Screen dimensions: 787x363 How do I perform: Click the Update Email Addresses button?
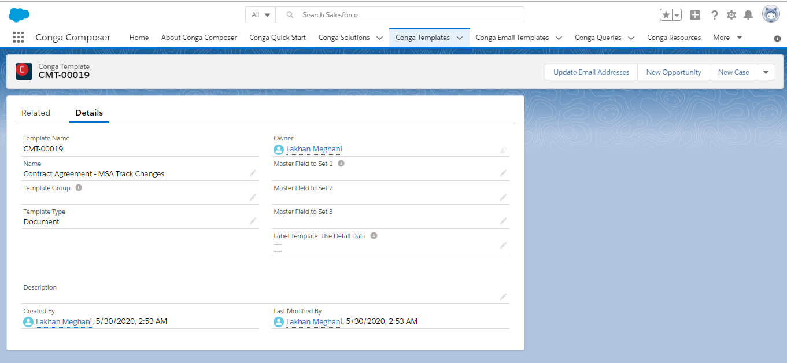click(x=591, y=72)
